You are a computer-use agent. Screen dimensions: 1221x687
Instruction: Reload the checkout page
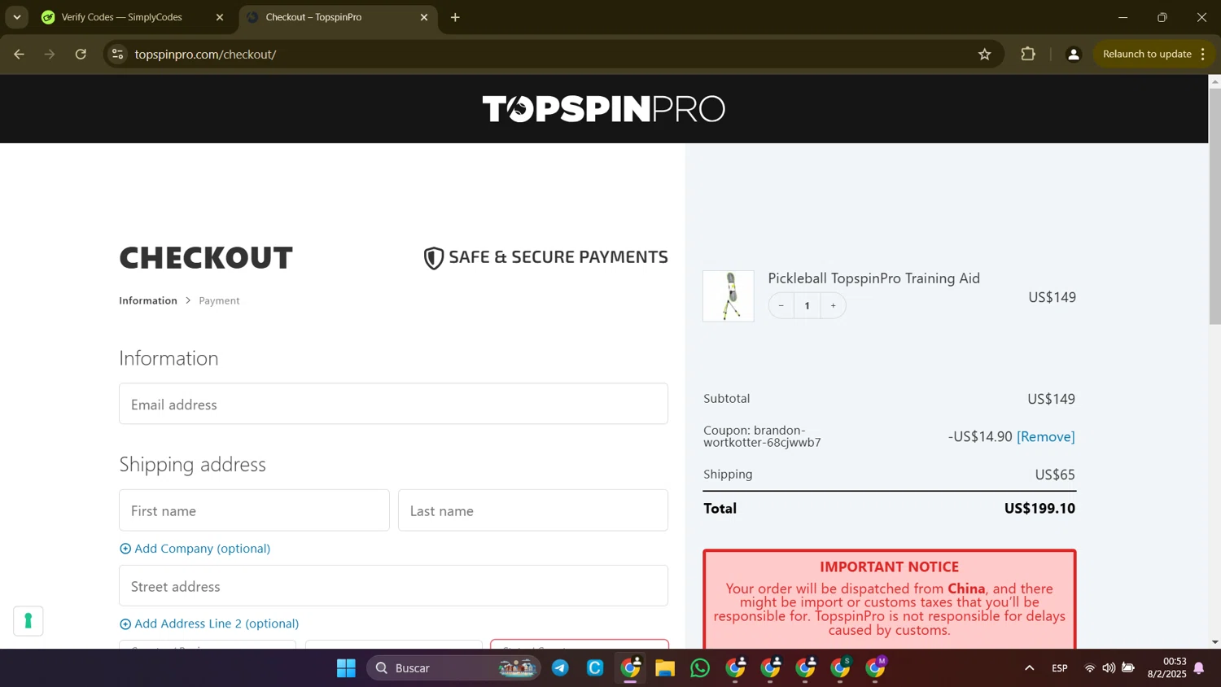tap(81, 55)
